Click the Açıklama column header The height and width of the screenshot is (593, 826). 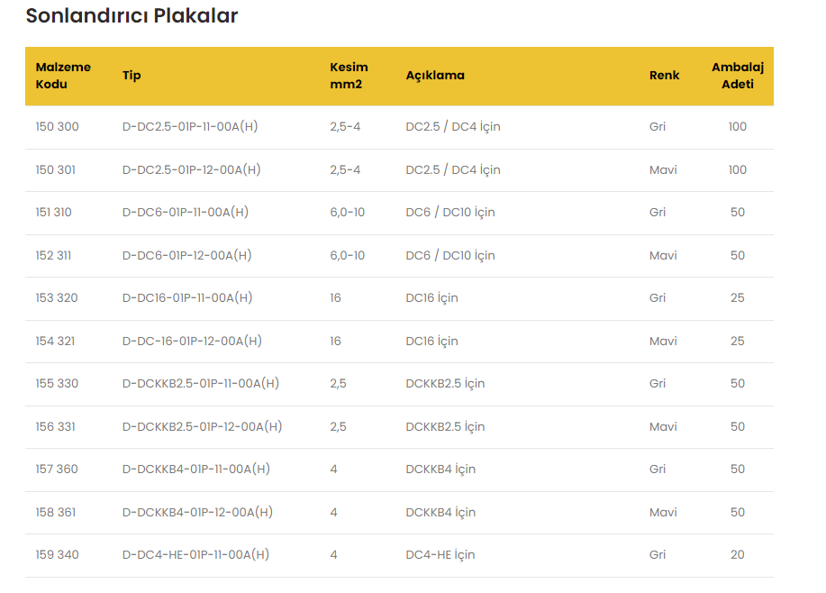tap(435, 76)
